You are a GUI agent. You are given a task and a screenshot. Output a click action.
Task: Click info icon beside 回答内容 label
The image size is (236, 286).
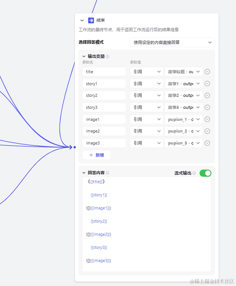[107, 173]
